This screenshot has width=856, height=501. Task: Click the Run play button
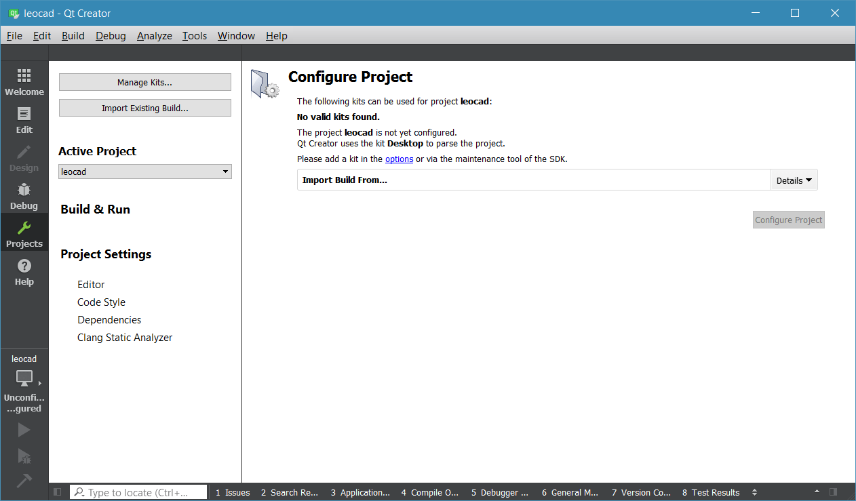click(24, 430)
